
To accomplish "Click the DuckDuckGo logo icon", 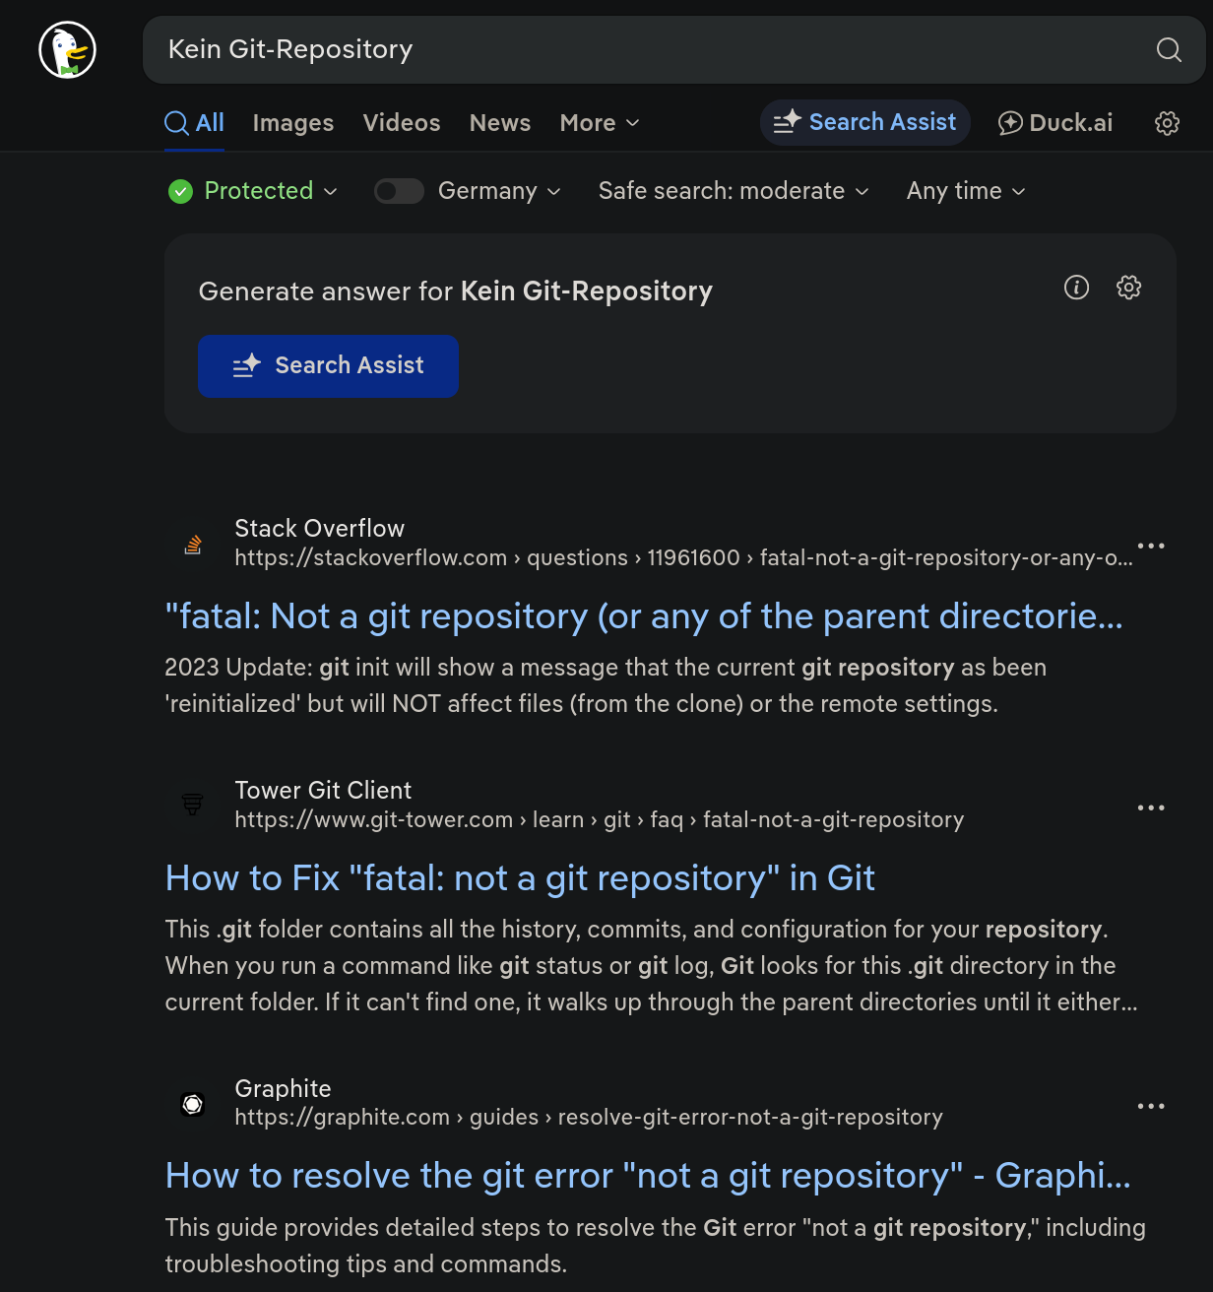I will click(67, 50).
